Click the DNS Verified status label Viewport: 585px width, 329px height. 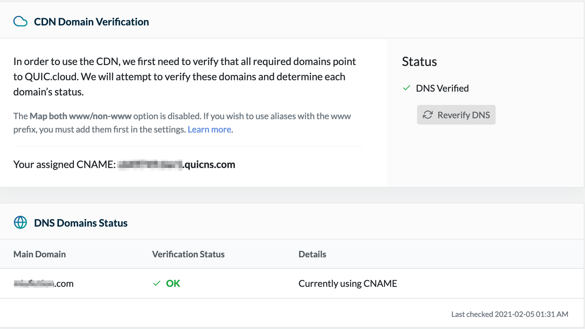coord(442,88)
